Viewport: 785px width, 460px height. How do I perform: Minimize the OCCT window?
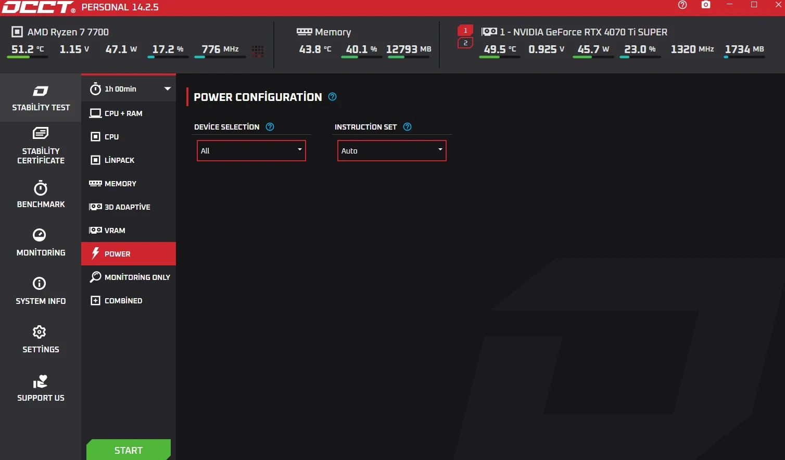[730, 5]
